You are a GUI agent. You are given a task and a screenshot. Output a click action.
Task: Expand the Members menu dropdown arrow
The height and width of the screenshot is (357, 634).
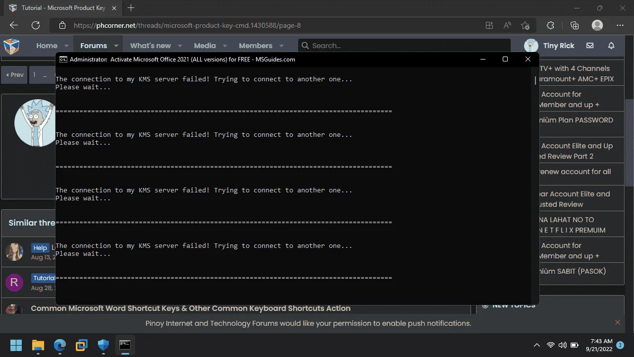(281, 46)
